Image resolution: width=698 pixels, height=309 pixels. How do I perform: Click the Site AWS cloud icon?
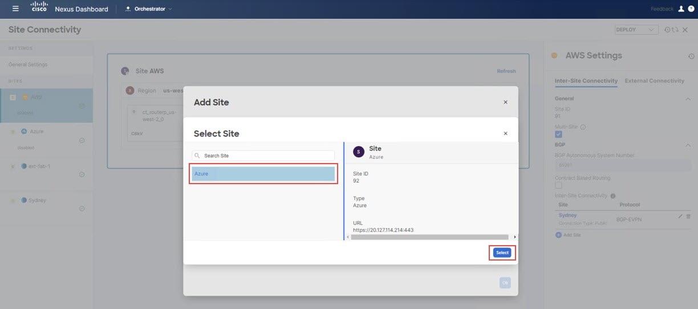125,71
